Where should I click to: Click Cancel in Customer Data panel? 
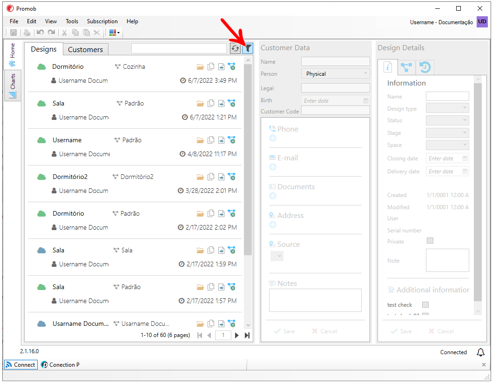pos(324,331)
